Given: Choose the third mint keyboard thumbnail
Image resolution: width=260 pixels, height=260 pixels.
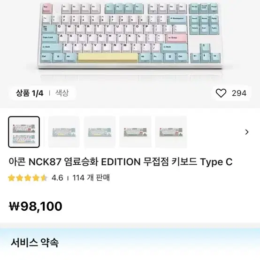Looking at the screenshot, I should 99,132.
